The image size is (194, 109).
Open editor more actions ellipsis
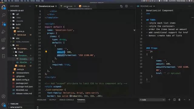tap(131, 6)
